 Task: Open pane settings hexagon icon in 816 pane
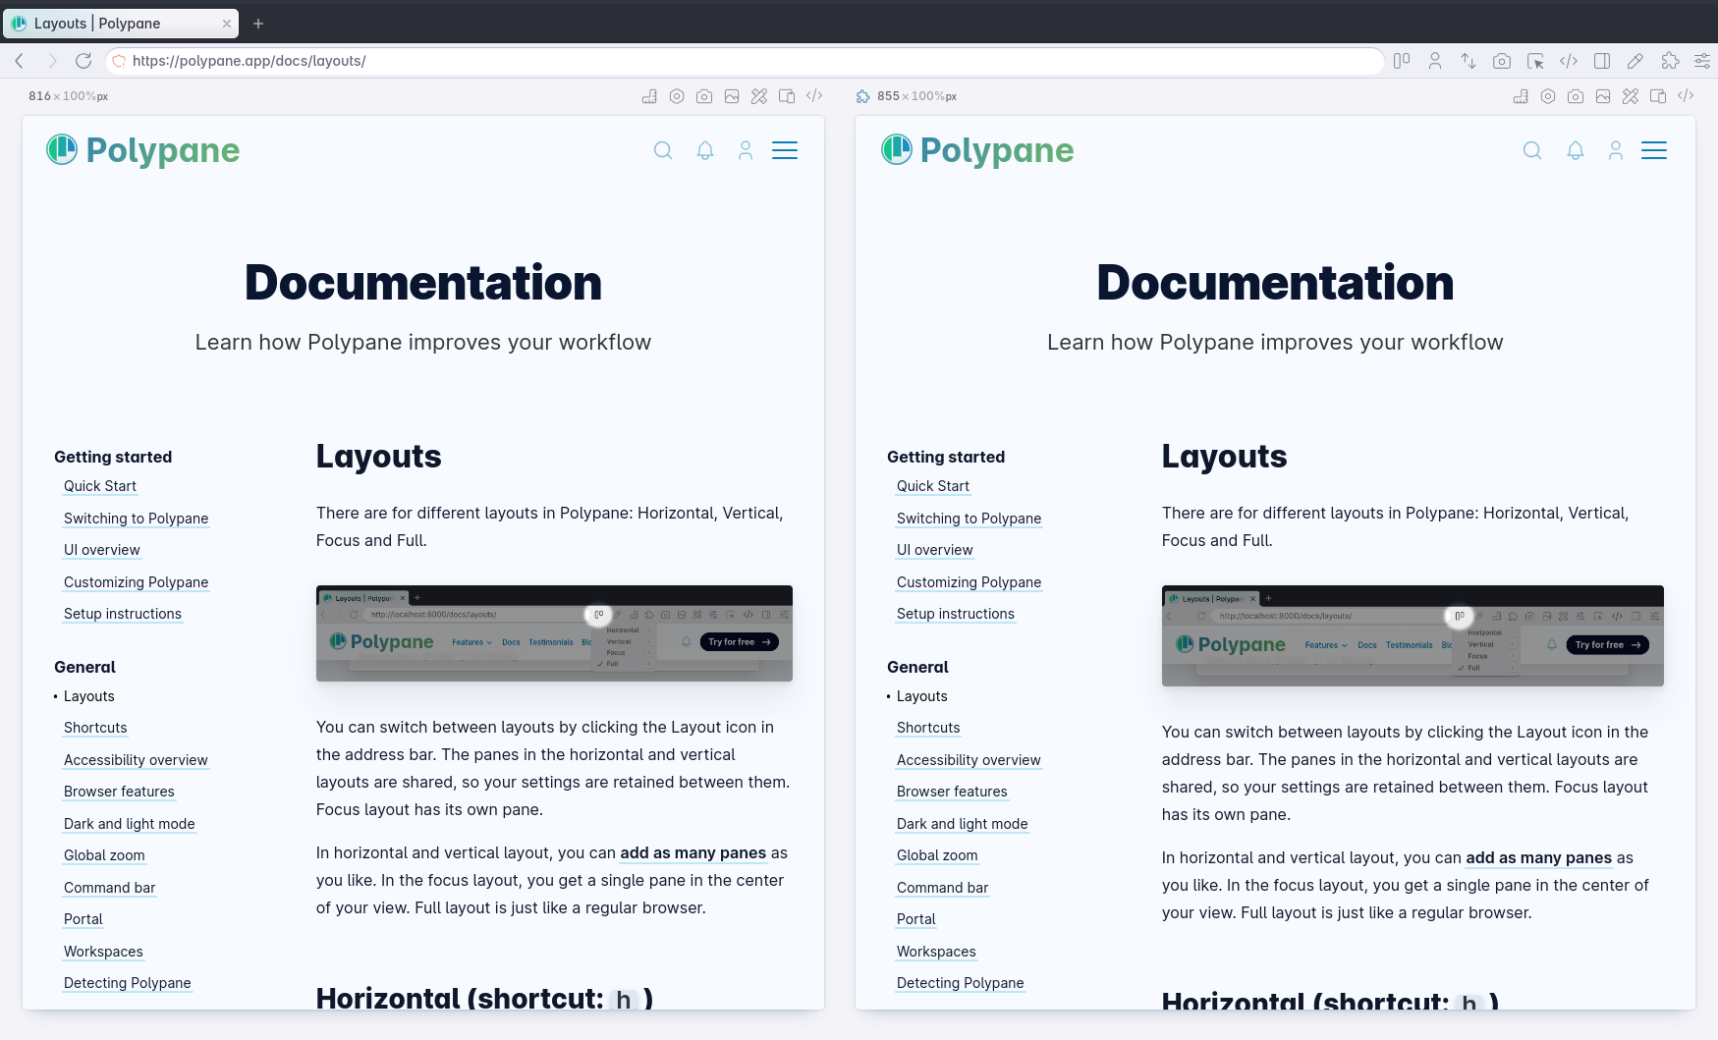pos(677,96)
